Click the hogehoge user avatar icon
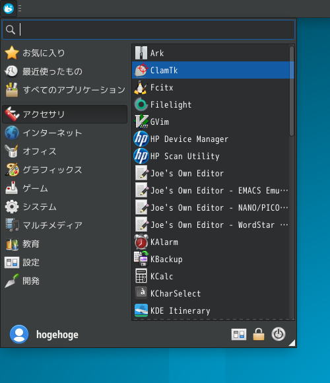The image size is (330, 383). 19,334
